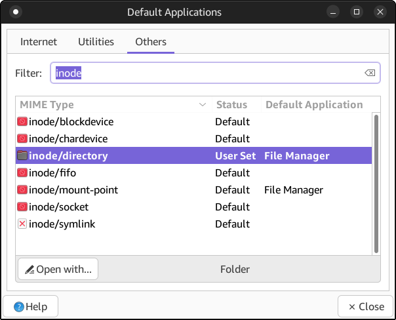Click Default status of inode/chardevice row
Image resolution: width=396 pixels, height=320 pixels.
(232, 138)
